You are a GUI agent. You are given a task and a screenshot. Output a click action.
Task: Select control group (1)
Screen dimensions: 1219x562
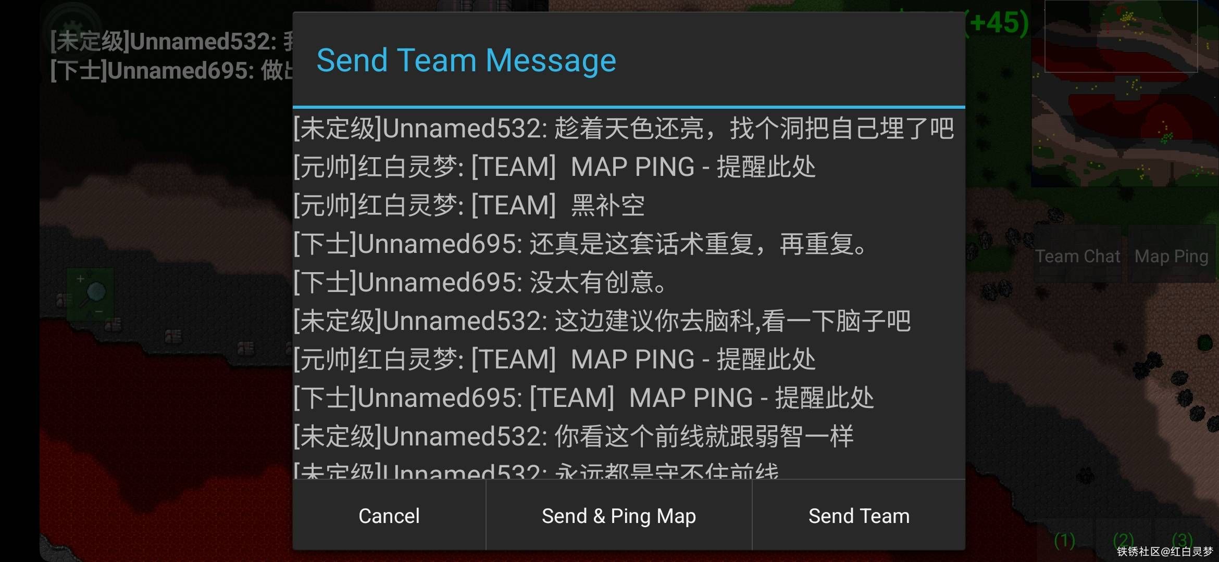1064,540
